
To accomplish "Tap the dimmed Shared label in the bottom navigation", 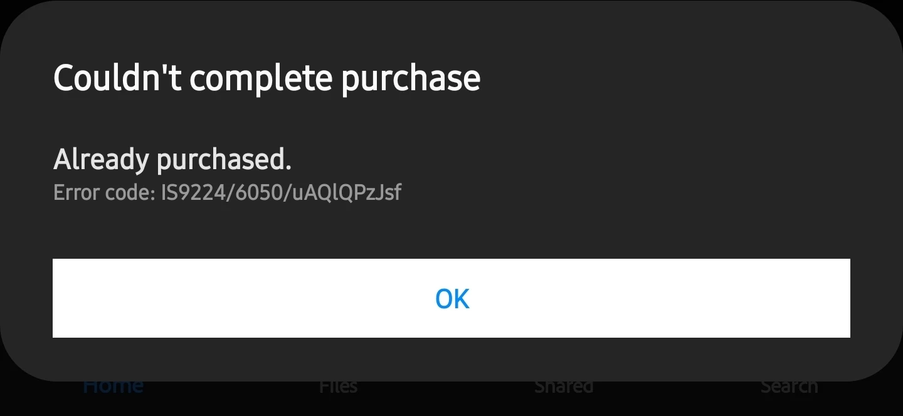I will (x=564, y=387).
